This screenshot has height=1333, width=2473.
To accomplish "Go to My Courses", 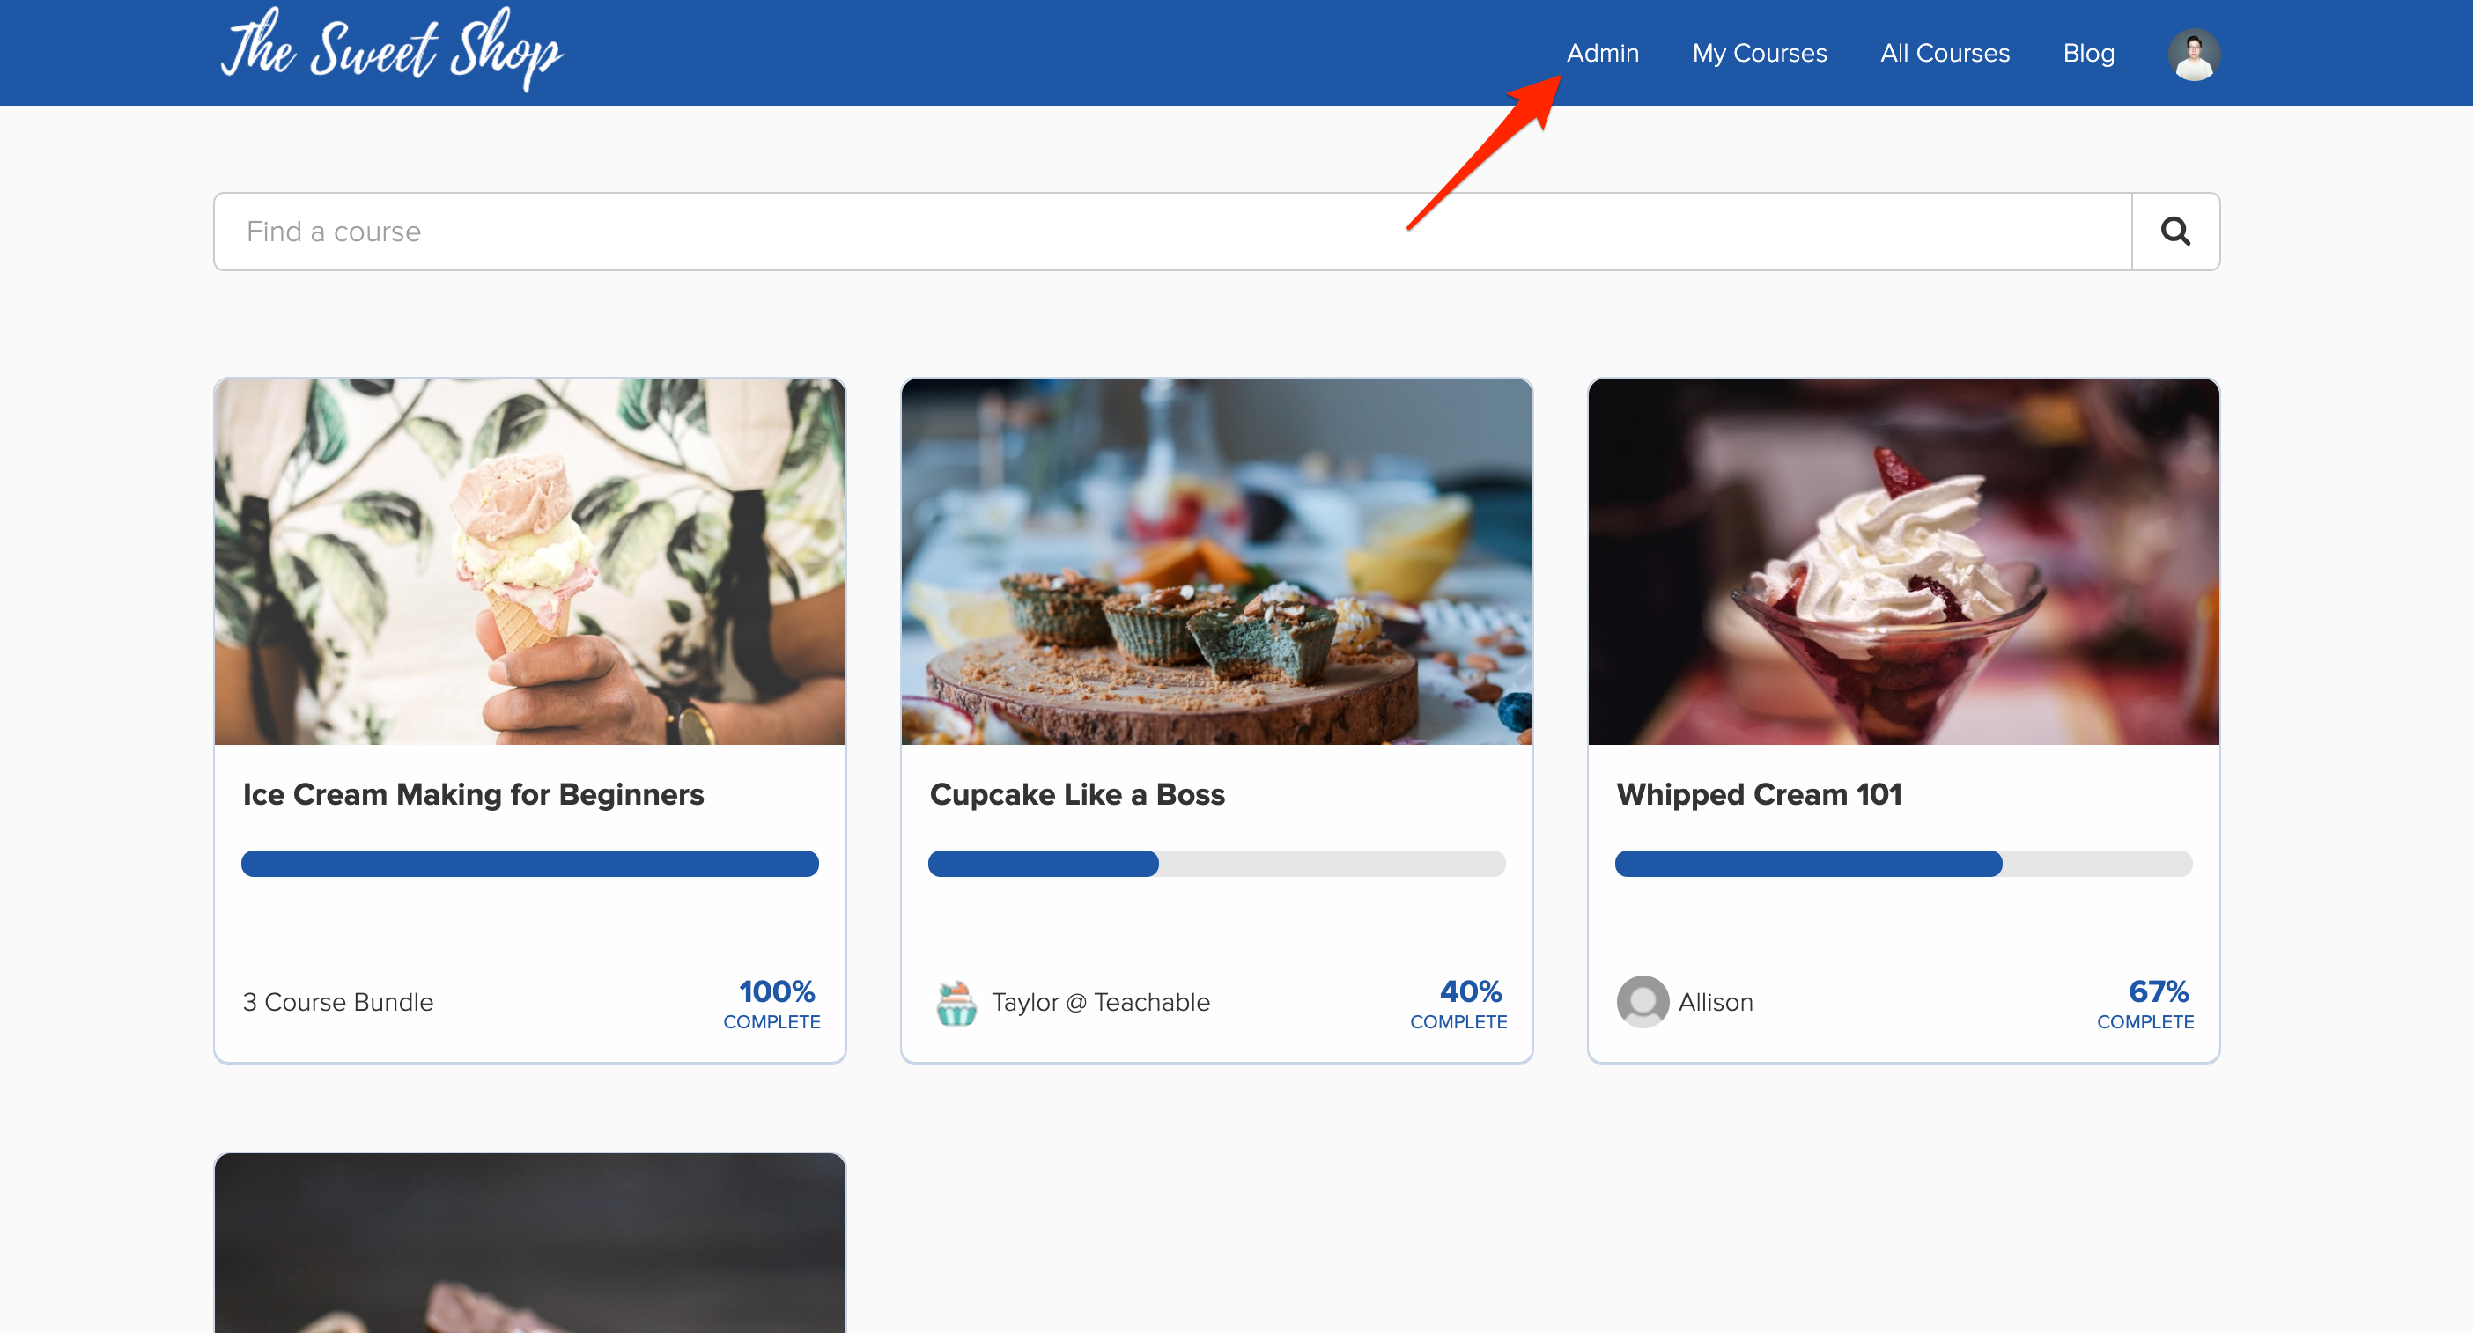I will tap(1759, 53).
